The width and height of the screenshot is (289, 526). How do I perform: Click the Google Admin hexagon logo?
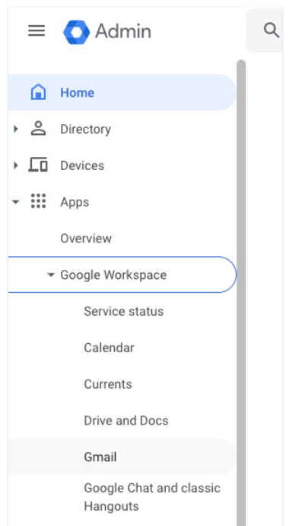[77, 32]
